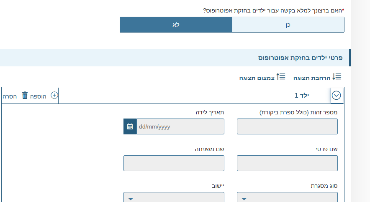Focus the "מספר זהות" input field
This screenshot has width=370, height=202.
287,126
